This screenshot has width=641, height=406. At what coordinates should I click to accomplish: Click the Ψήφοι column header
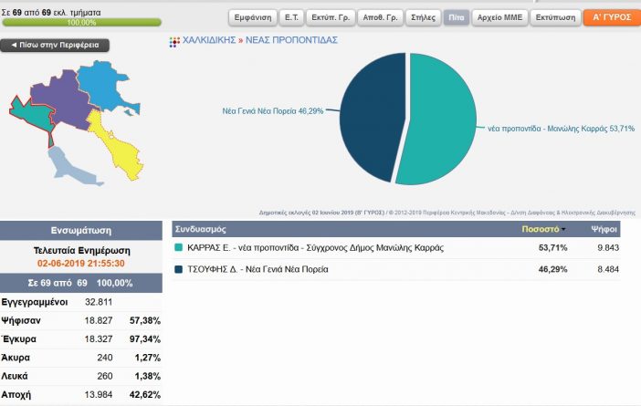(604, 229)
